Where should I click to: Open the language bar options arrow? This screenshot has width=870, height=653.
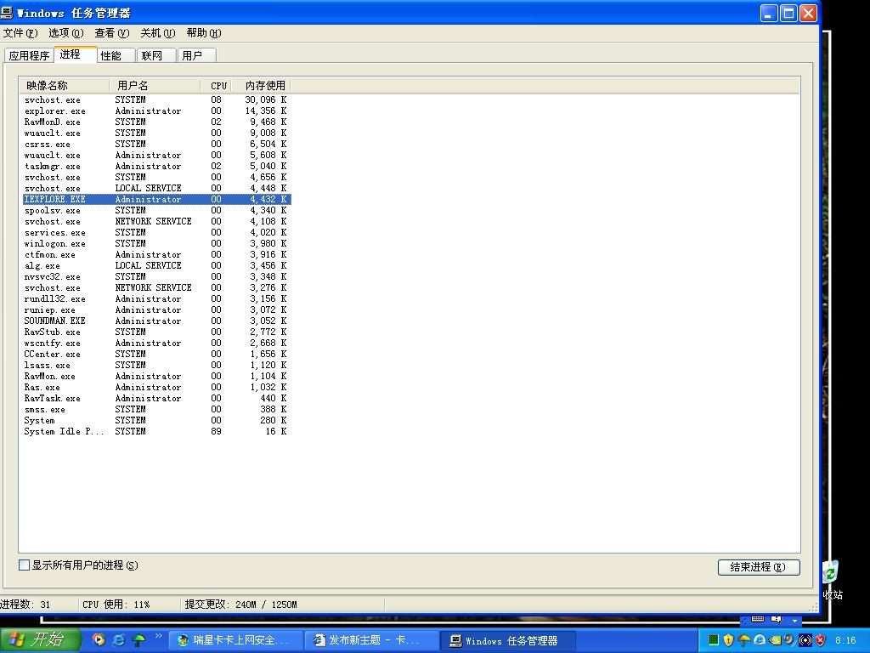coord(795,620)
